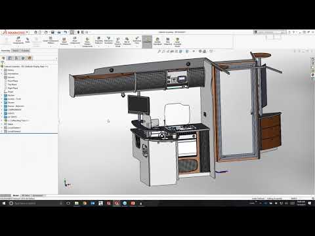Image resolution: width=315 pixels, height=236 pixels.
Task: Click Show Hidden Components
Action: (87, 42)
